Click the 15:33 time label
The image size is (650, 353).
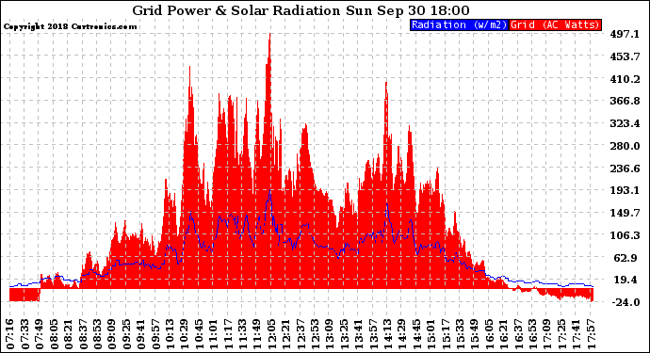(x=460, y=334)
